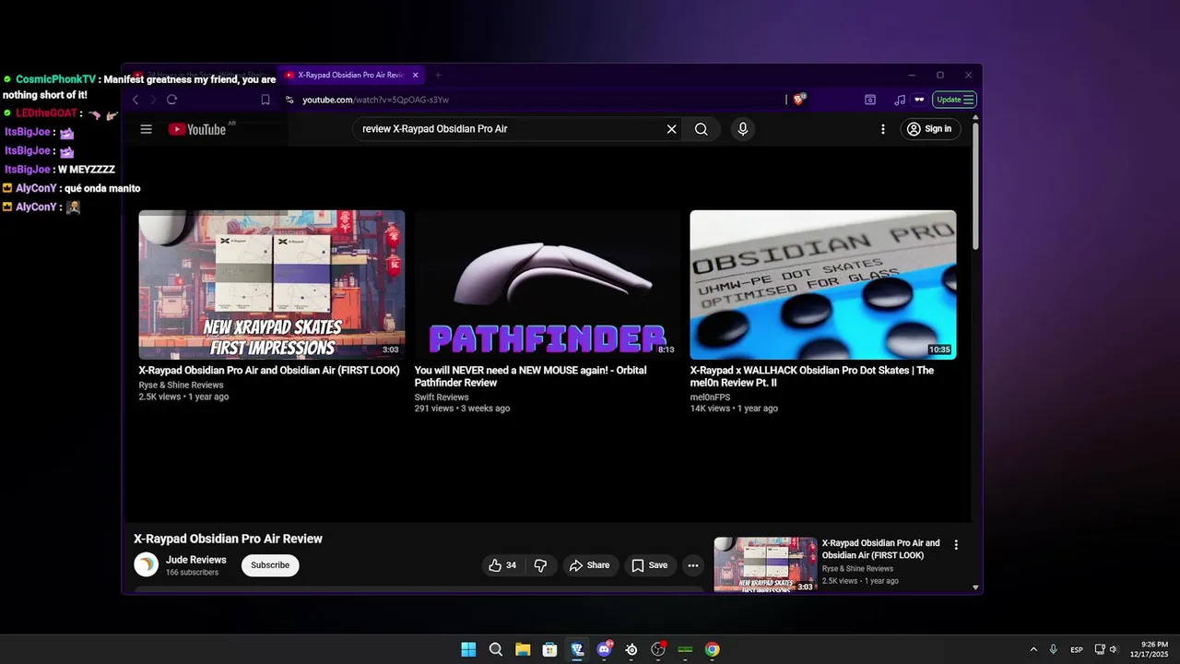This screenshot has width=1180, height=664.
Task: Open Windows taskbar Search
Action: point(496,649)
